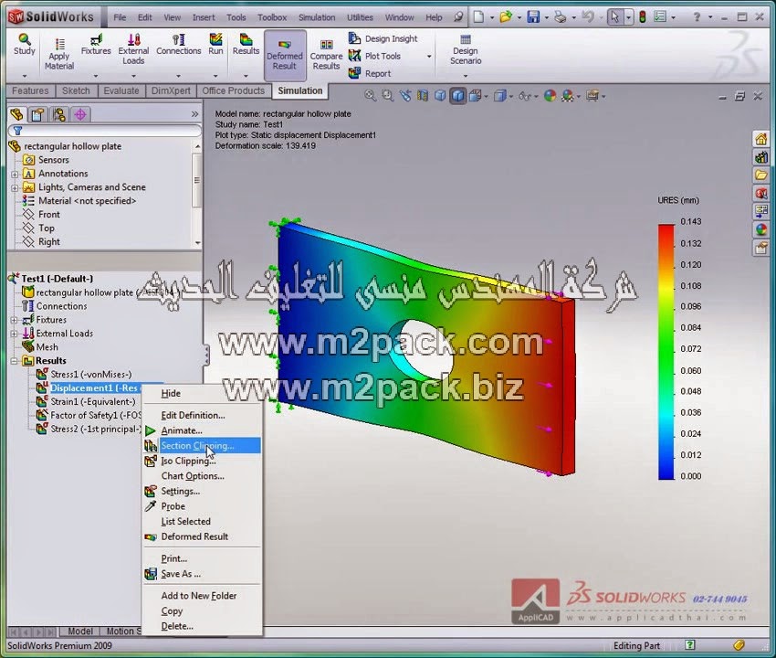
Task: Click the Zoom to Fit icon
Action: [x=370, y=96]
